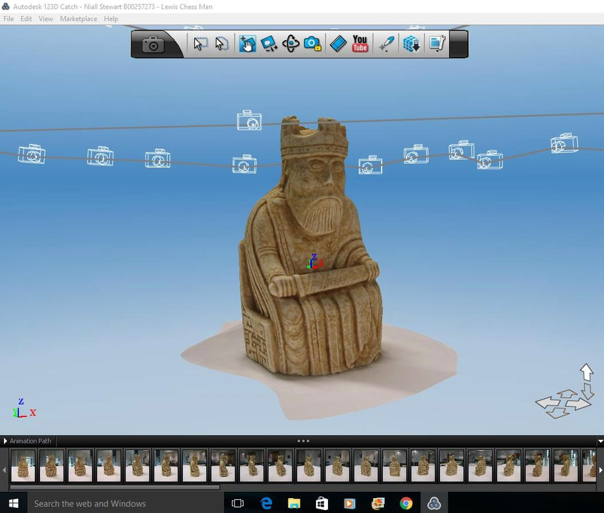Open the orbit rotation tool

click(x=290, y=43)
